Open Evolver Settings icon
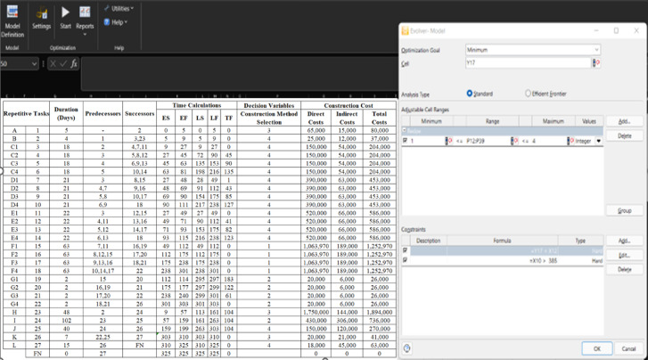Viewport: 648px width, 360px height. tap(41, 19)
